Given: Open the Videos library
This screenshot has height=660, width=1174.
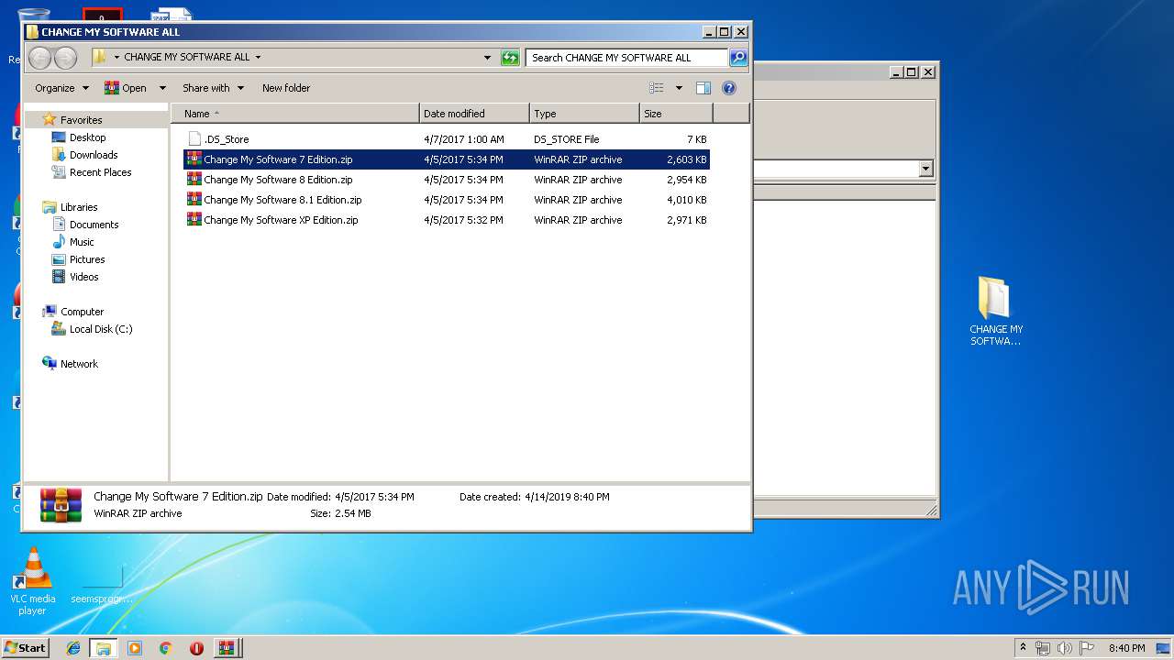Looking at the screenshot, I should [x=83, y=277].
